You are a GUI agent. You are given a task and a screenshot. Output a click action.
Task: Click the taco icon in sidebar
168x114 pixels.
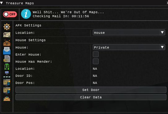(7, 99)
